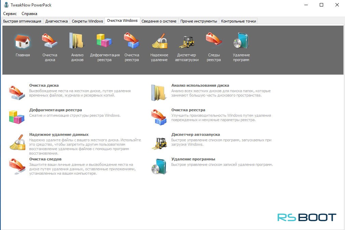Viewport: 345px width, 230px height.
Task: Switch to Контрольные точки tab
Action: (x=238, y=21)
